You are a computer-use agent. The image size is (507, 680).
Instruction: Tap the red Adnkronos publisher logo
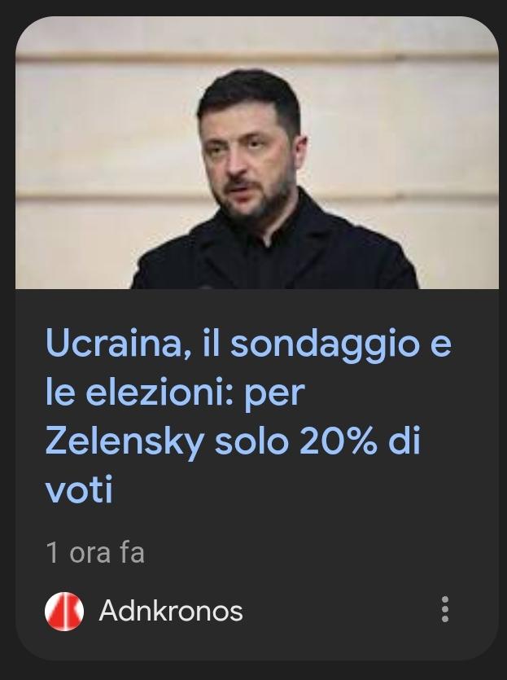point(64,611)
